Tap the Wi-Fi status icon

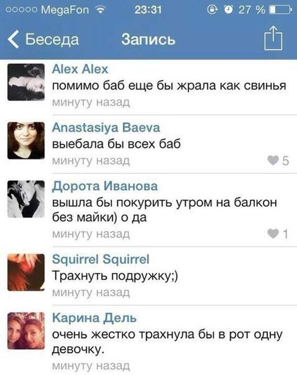click(x=100, y=10)
